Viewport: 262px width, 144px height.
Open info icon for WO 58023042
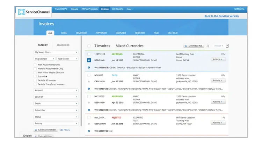tap(89, 110)
